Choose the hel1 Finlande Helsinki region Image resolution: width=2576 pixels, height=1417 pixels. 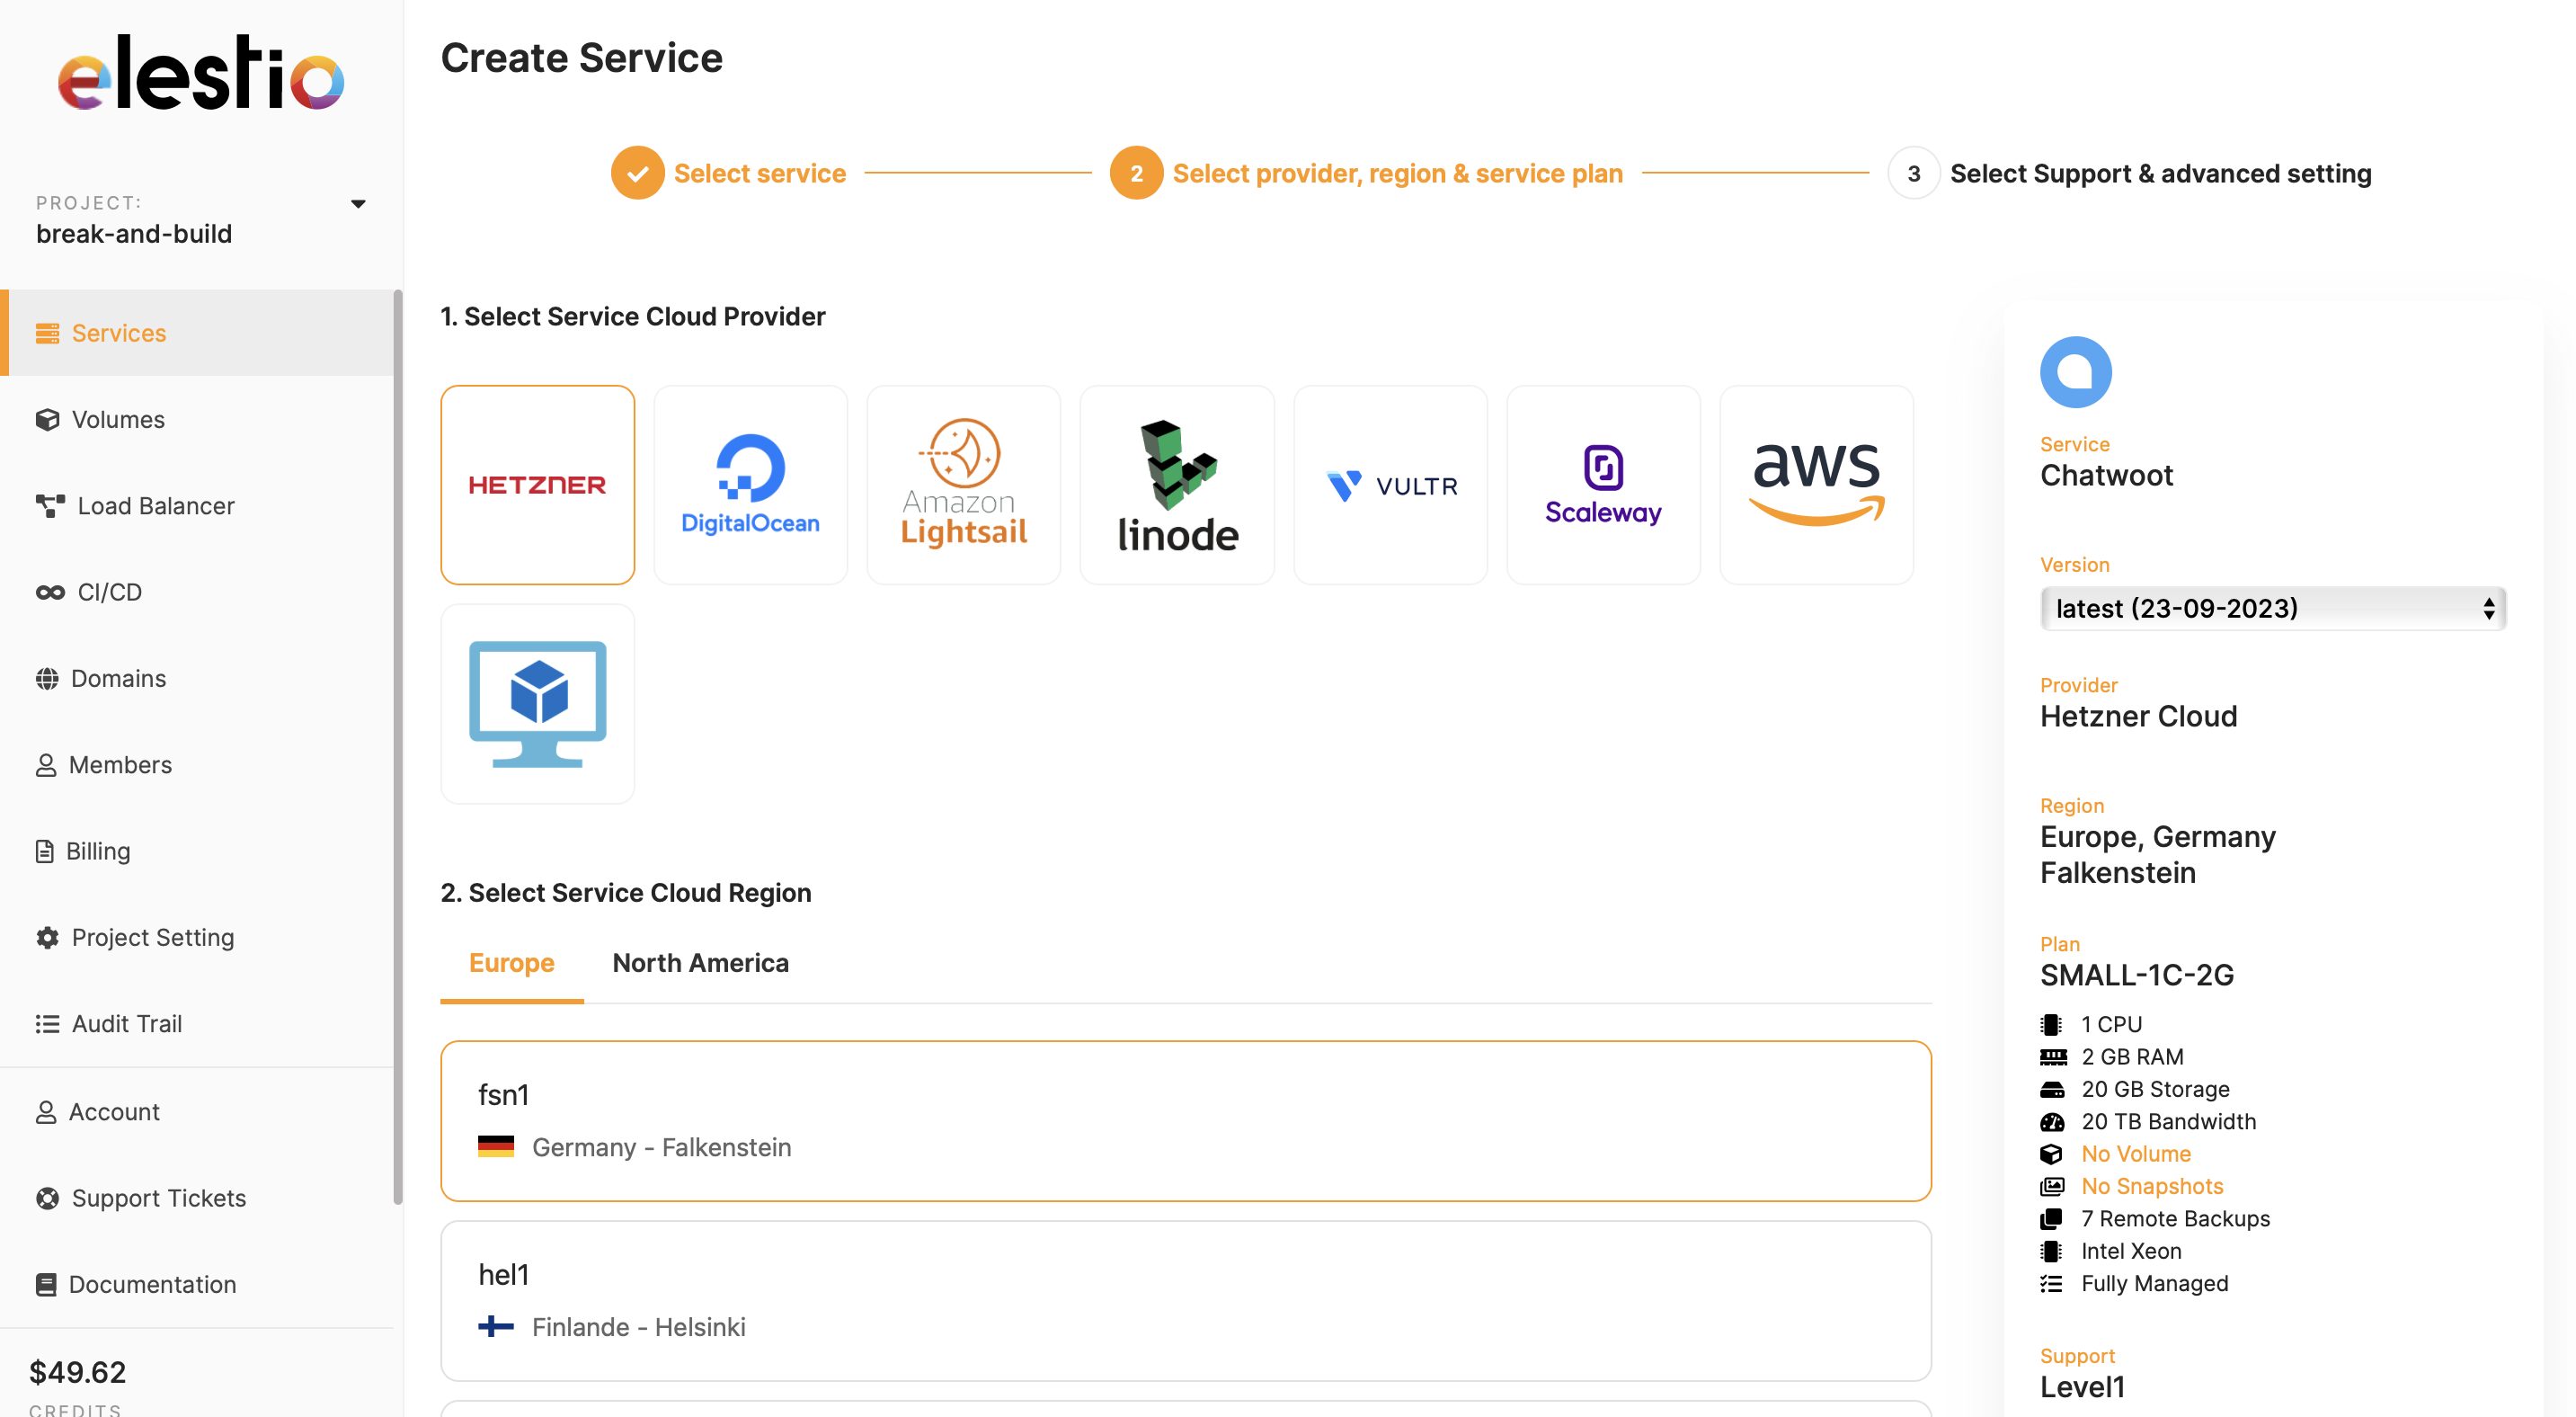click(1185, 1300)
